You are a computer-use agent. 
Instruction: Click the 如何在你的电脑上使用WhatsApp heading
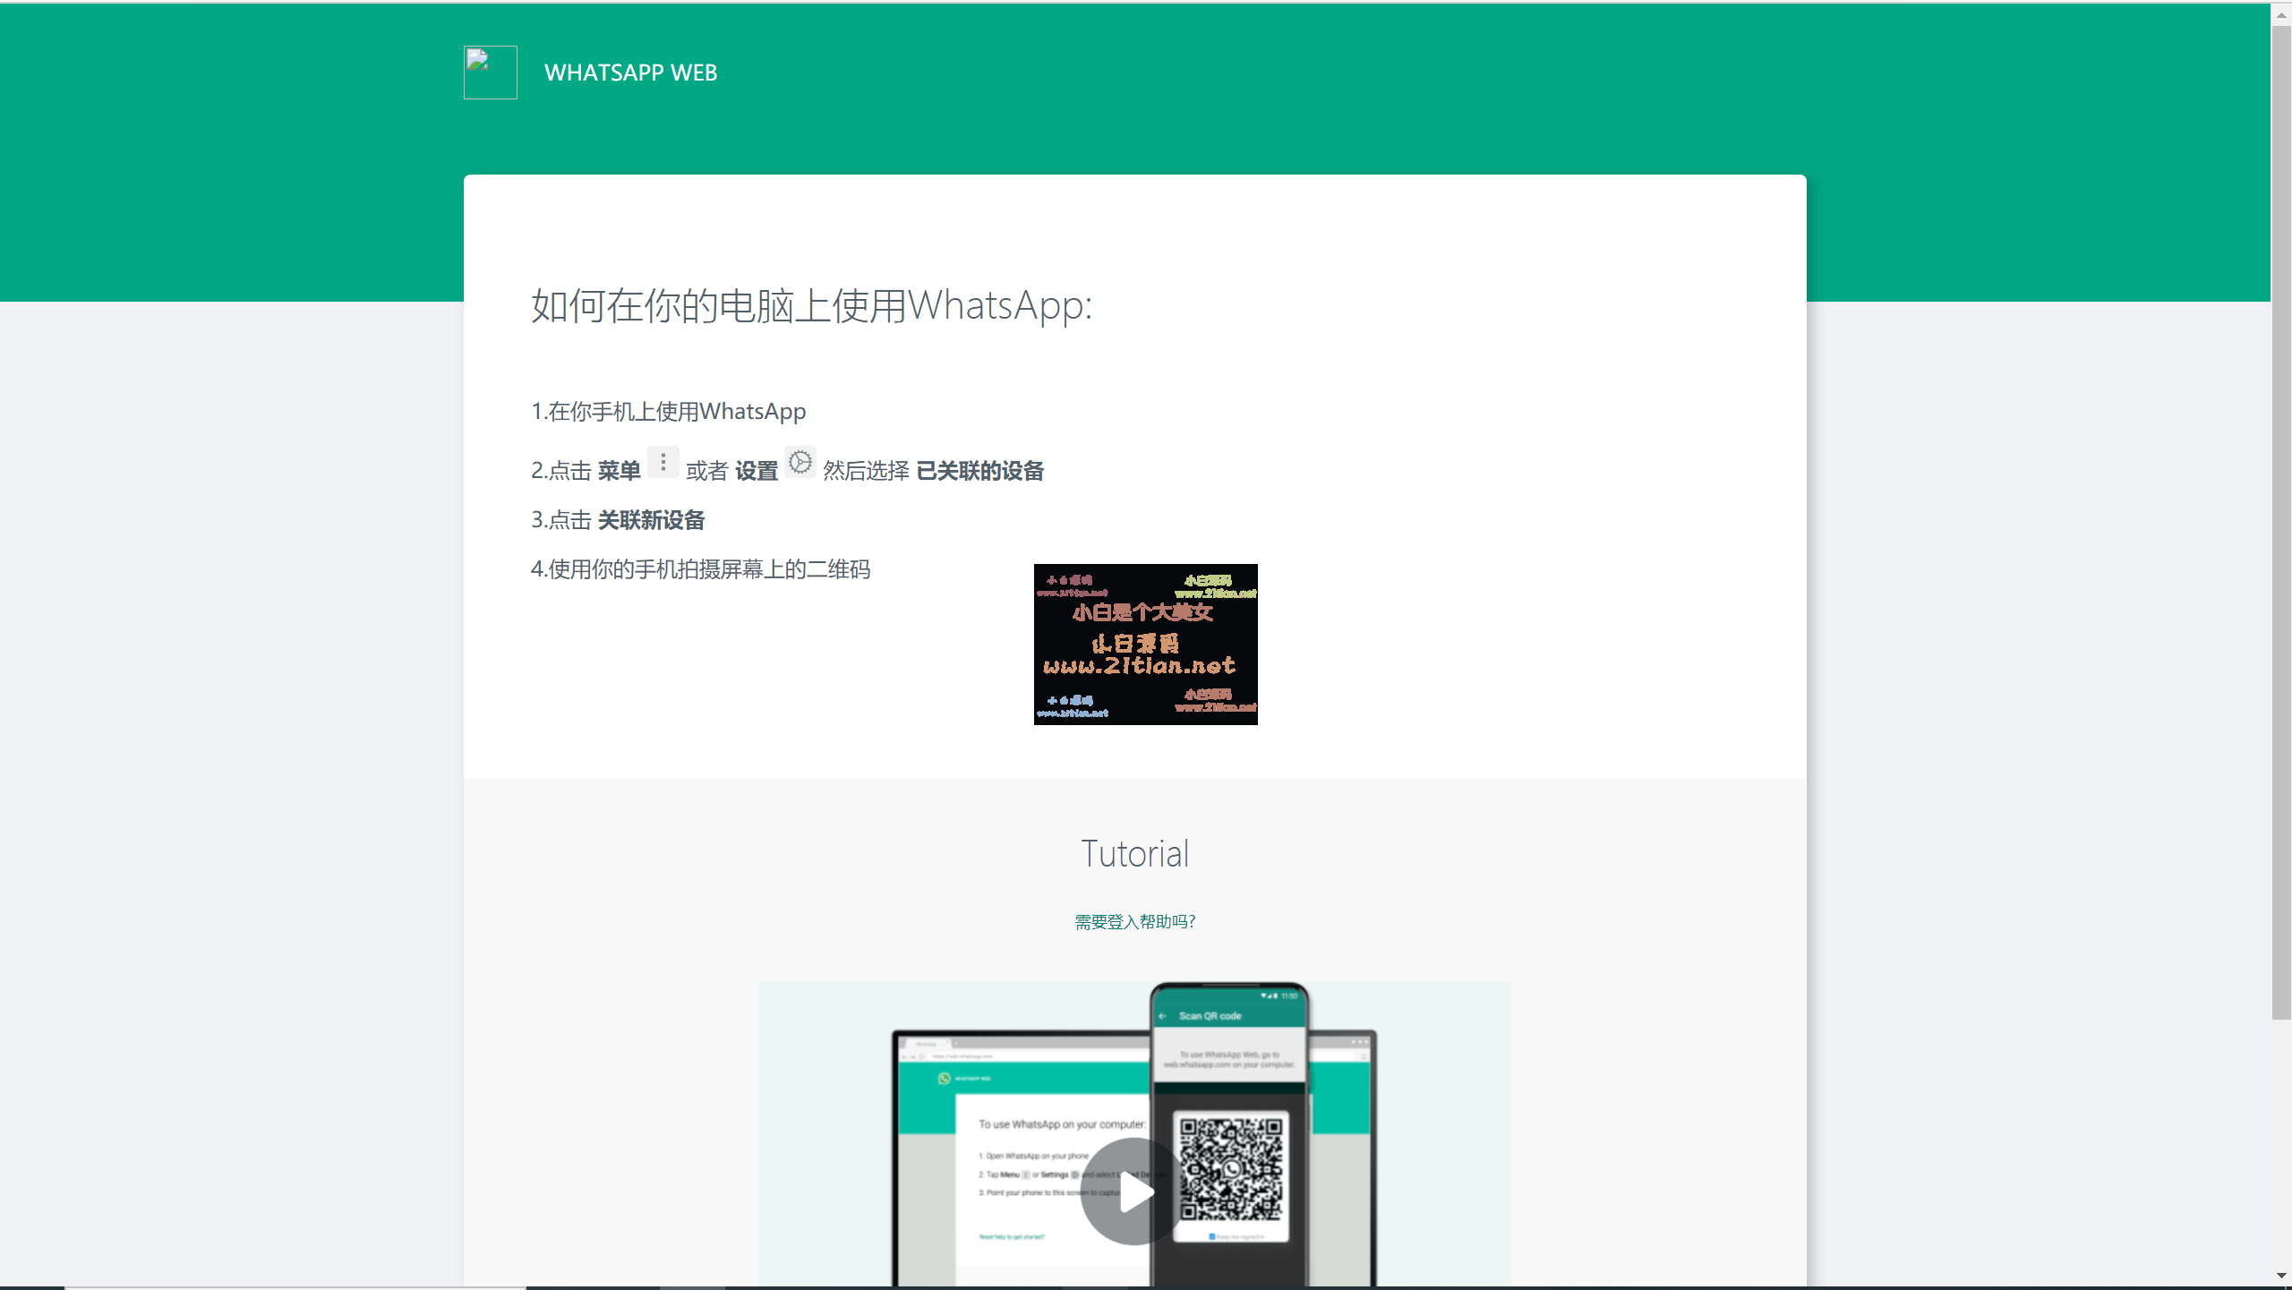coord(811,305)
